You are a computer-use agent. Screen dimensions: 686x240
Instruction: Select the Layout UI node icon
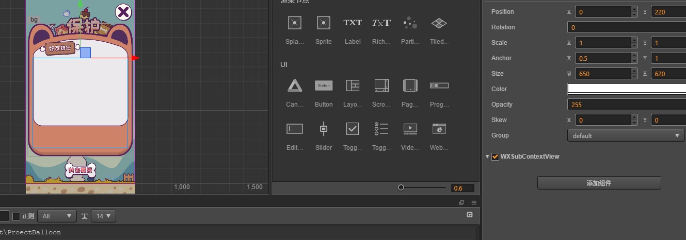(x=353, y=85)
